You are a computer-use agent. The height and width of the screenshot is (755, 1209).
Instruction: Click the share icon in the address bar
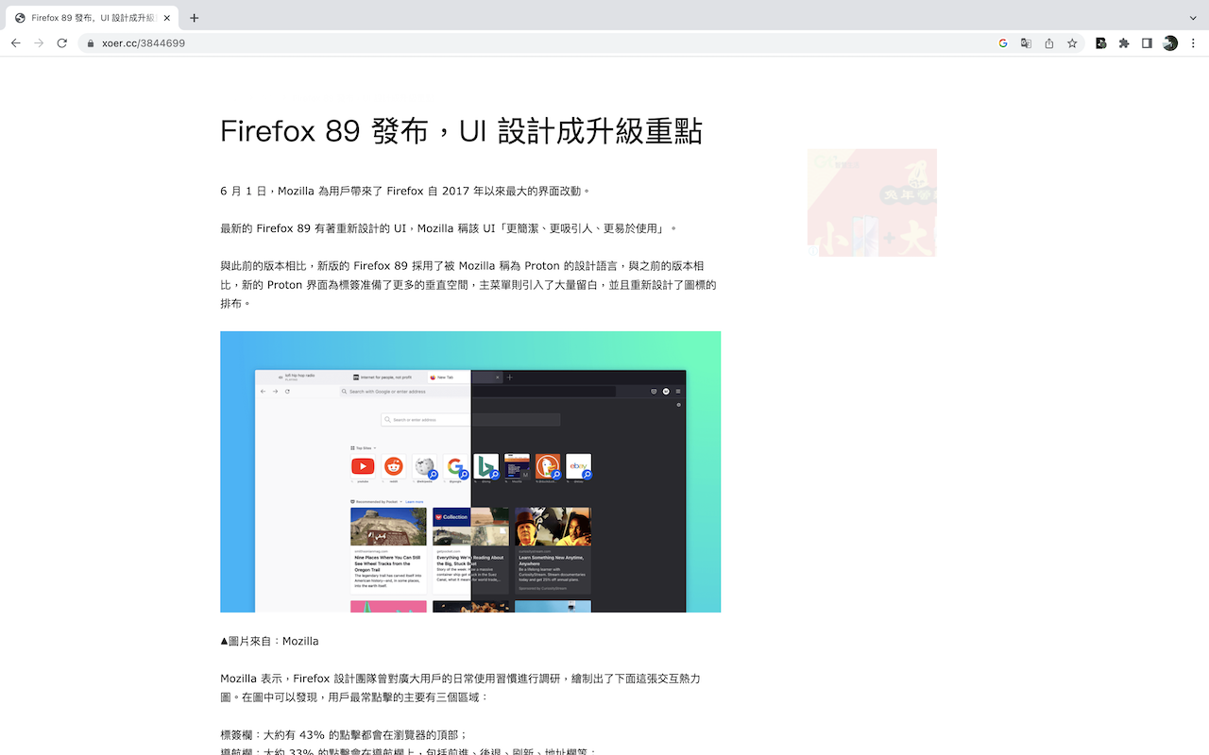(x=1048, y=42)
